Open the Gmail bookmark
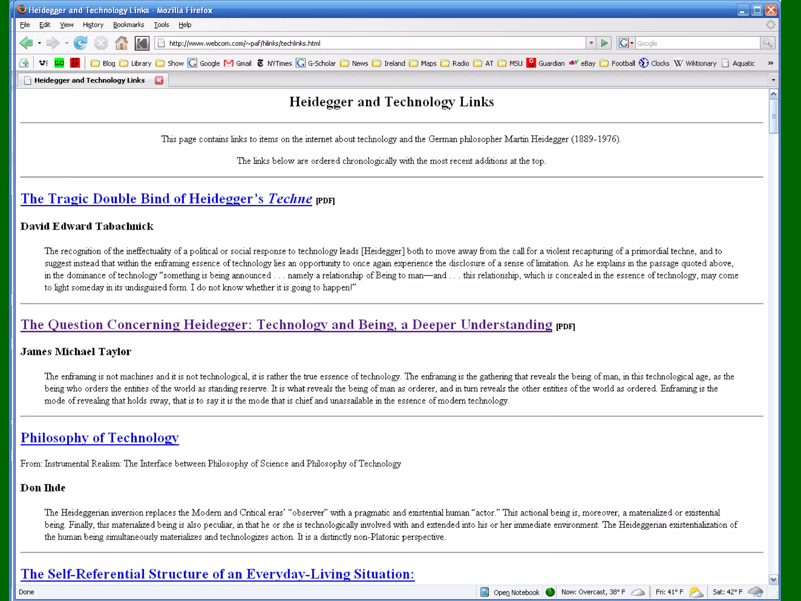The image size is (801, 601). coord(238,63)
